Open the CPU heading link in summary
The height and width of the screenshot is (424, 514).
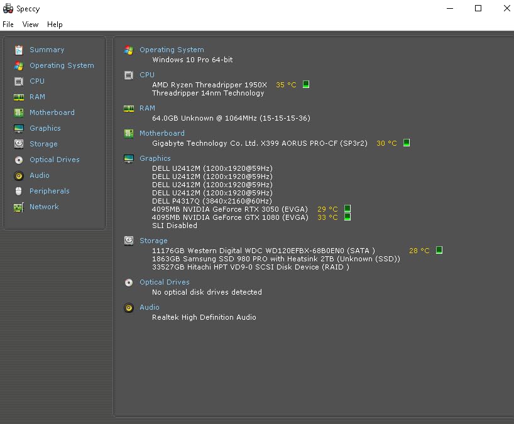click(x=147, y=75)
